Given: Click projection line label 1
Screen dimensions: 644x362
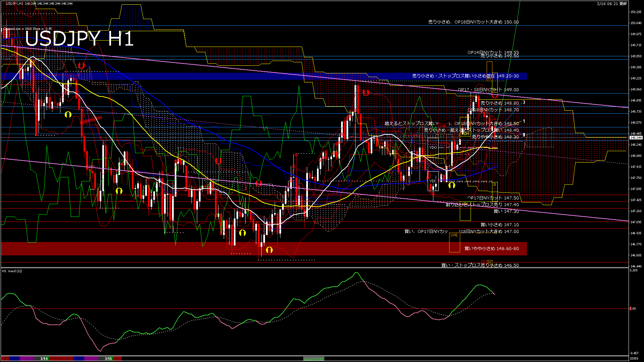Looking at the screenshot, I should 524,121.
